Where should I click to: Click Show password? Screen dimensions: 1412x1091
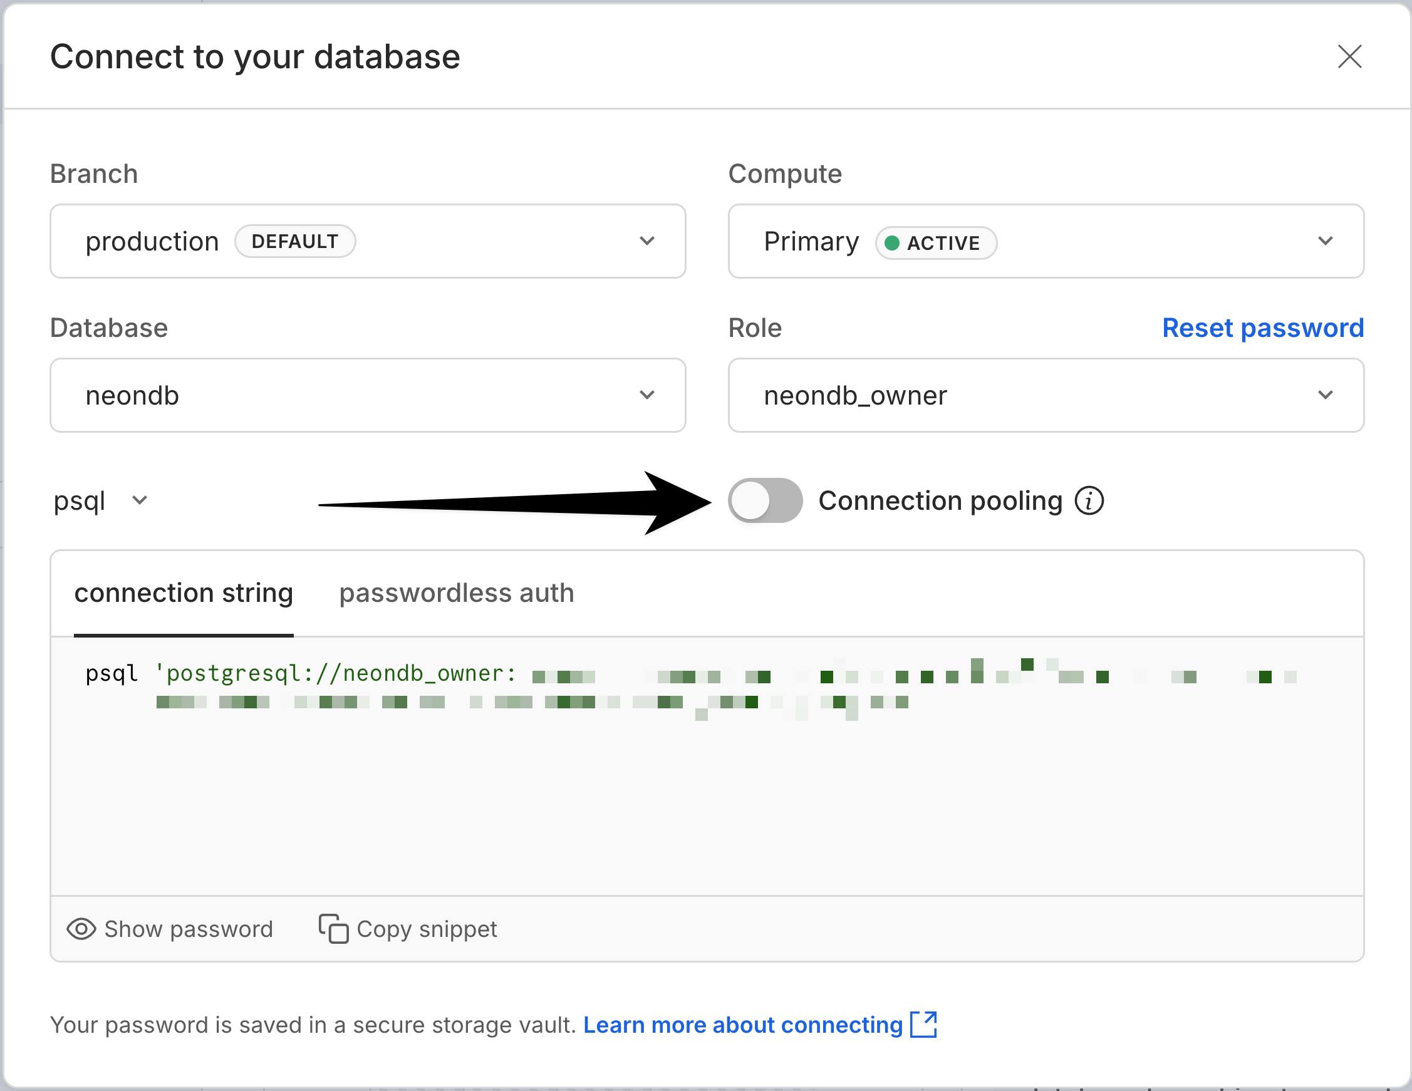tap(169, 929)
